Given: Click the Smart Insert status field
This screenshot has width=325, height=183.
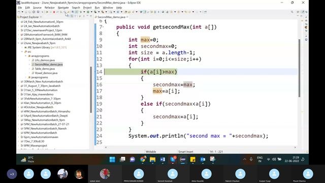Looking at the screenshot, I should 186,151.
